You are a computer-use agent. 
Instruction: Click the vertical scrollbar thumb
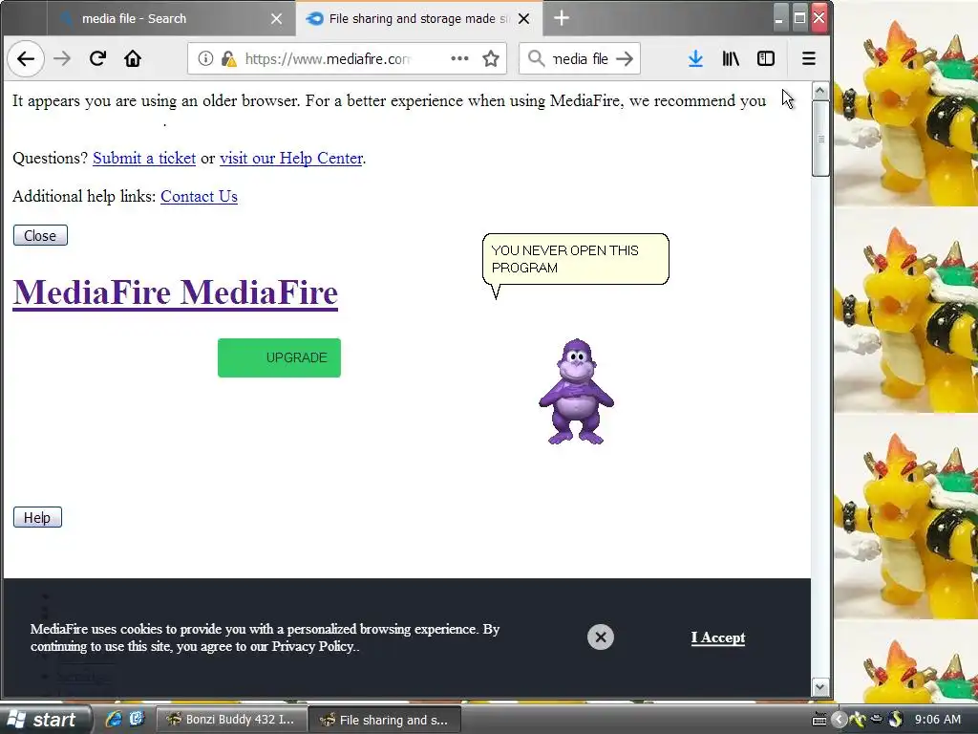pos(820,139)
